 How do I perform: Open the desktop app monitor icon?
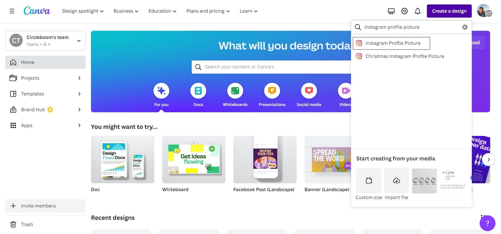point(391,11)
